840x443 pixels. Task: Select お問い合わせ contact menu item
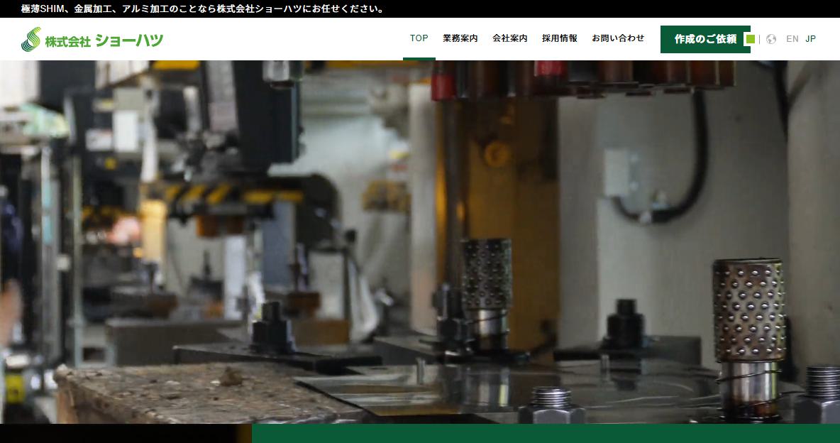[618, 38]
